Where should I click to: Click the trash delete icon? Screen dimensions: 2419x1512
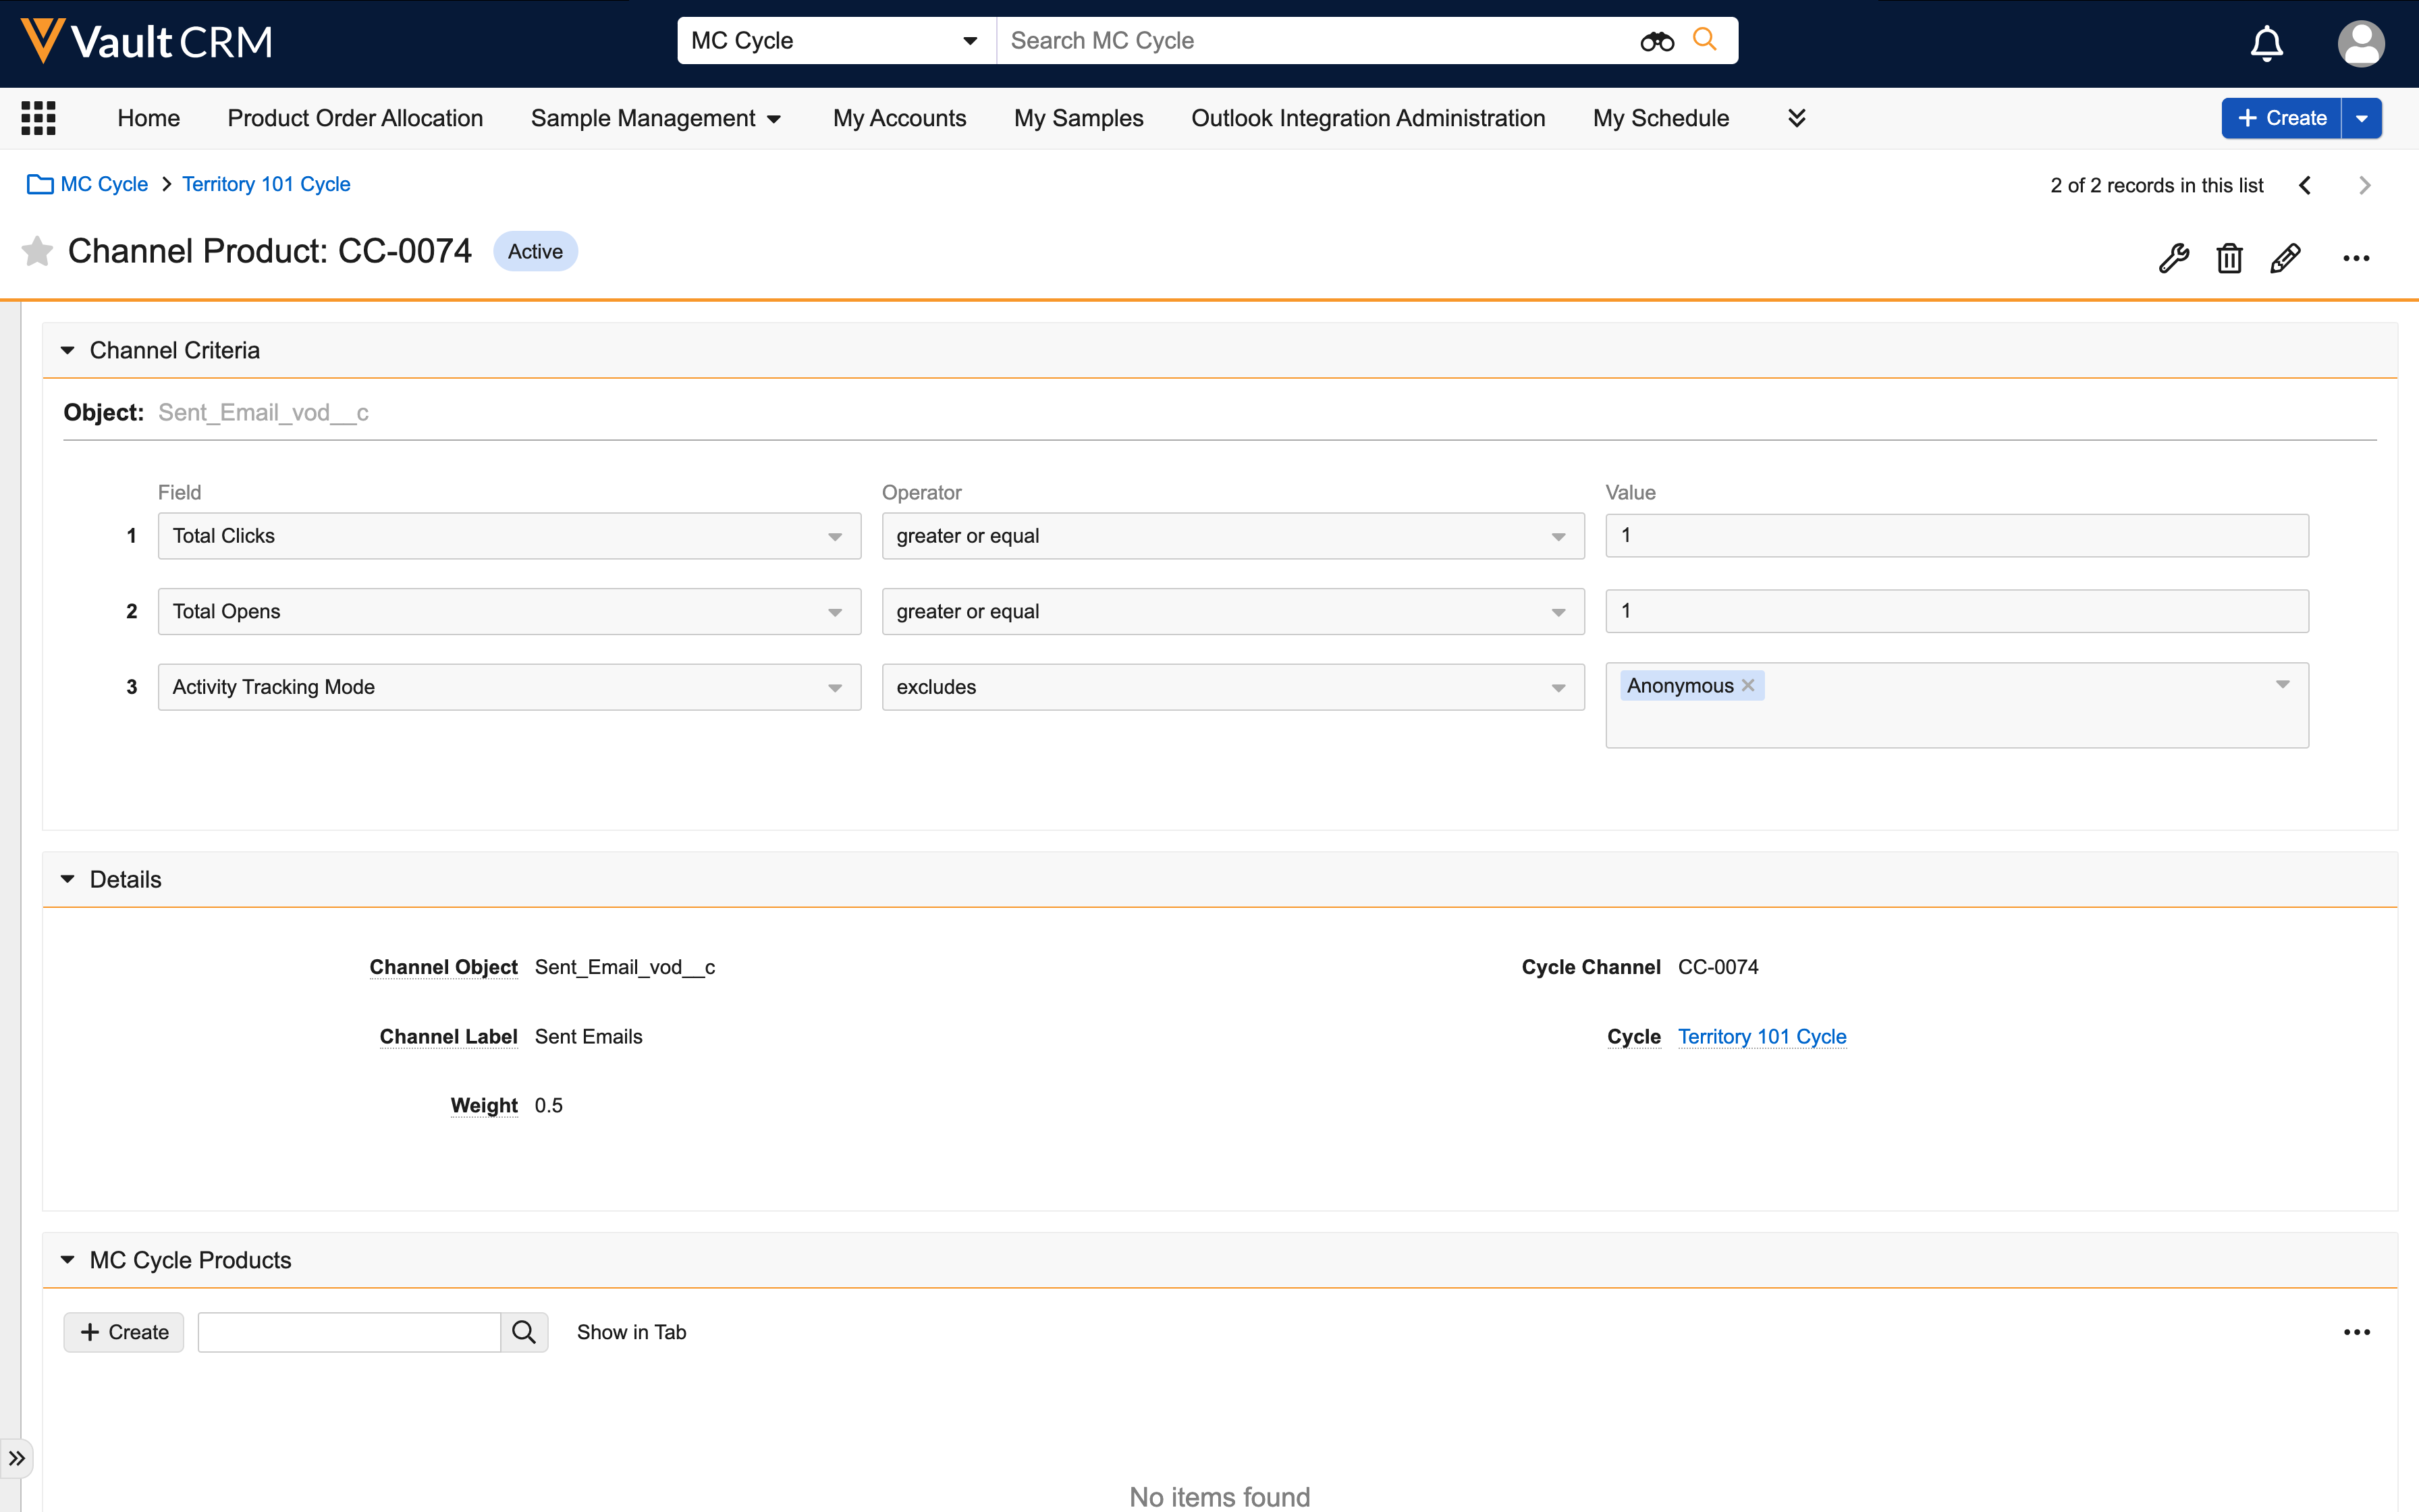point(2229,258)
